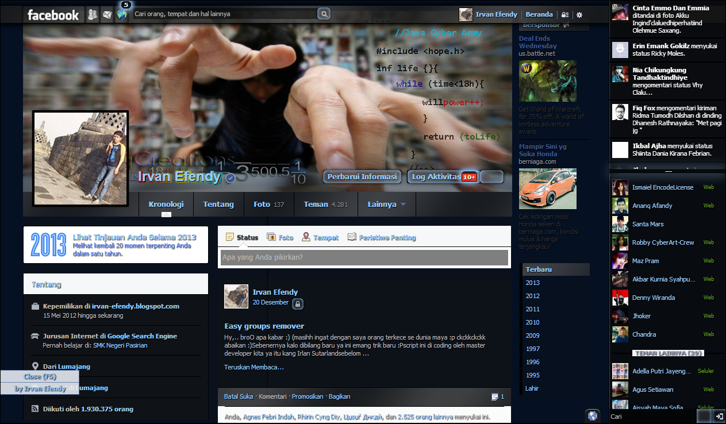The width and height of the screenshot is (726, 424).
Task: Click the Apa yang Anda pikirkan field
Action: [364, 257]
